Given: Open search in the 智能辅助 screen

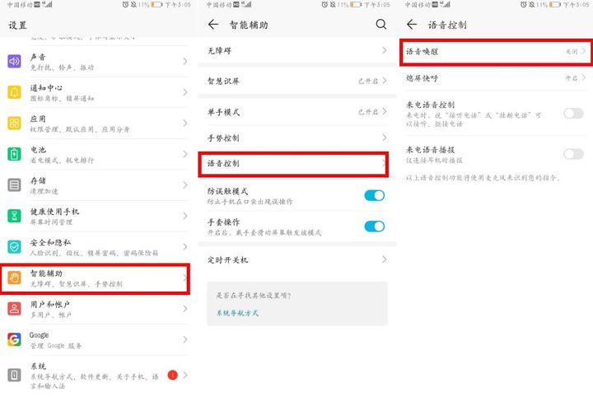Looking at the screenshot, I should click(381, 25).
